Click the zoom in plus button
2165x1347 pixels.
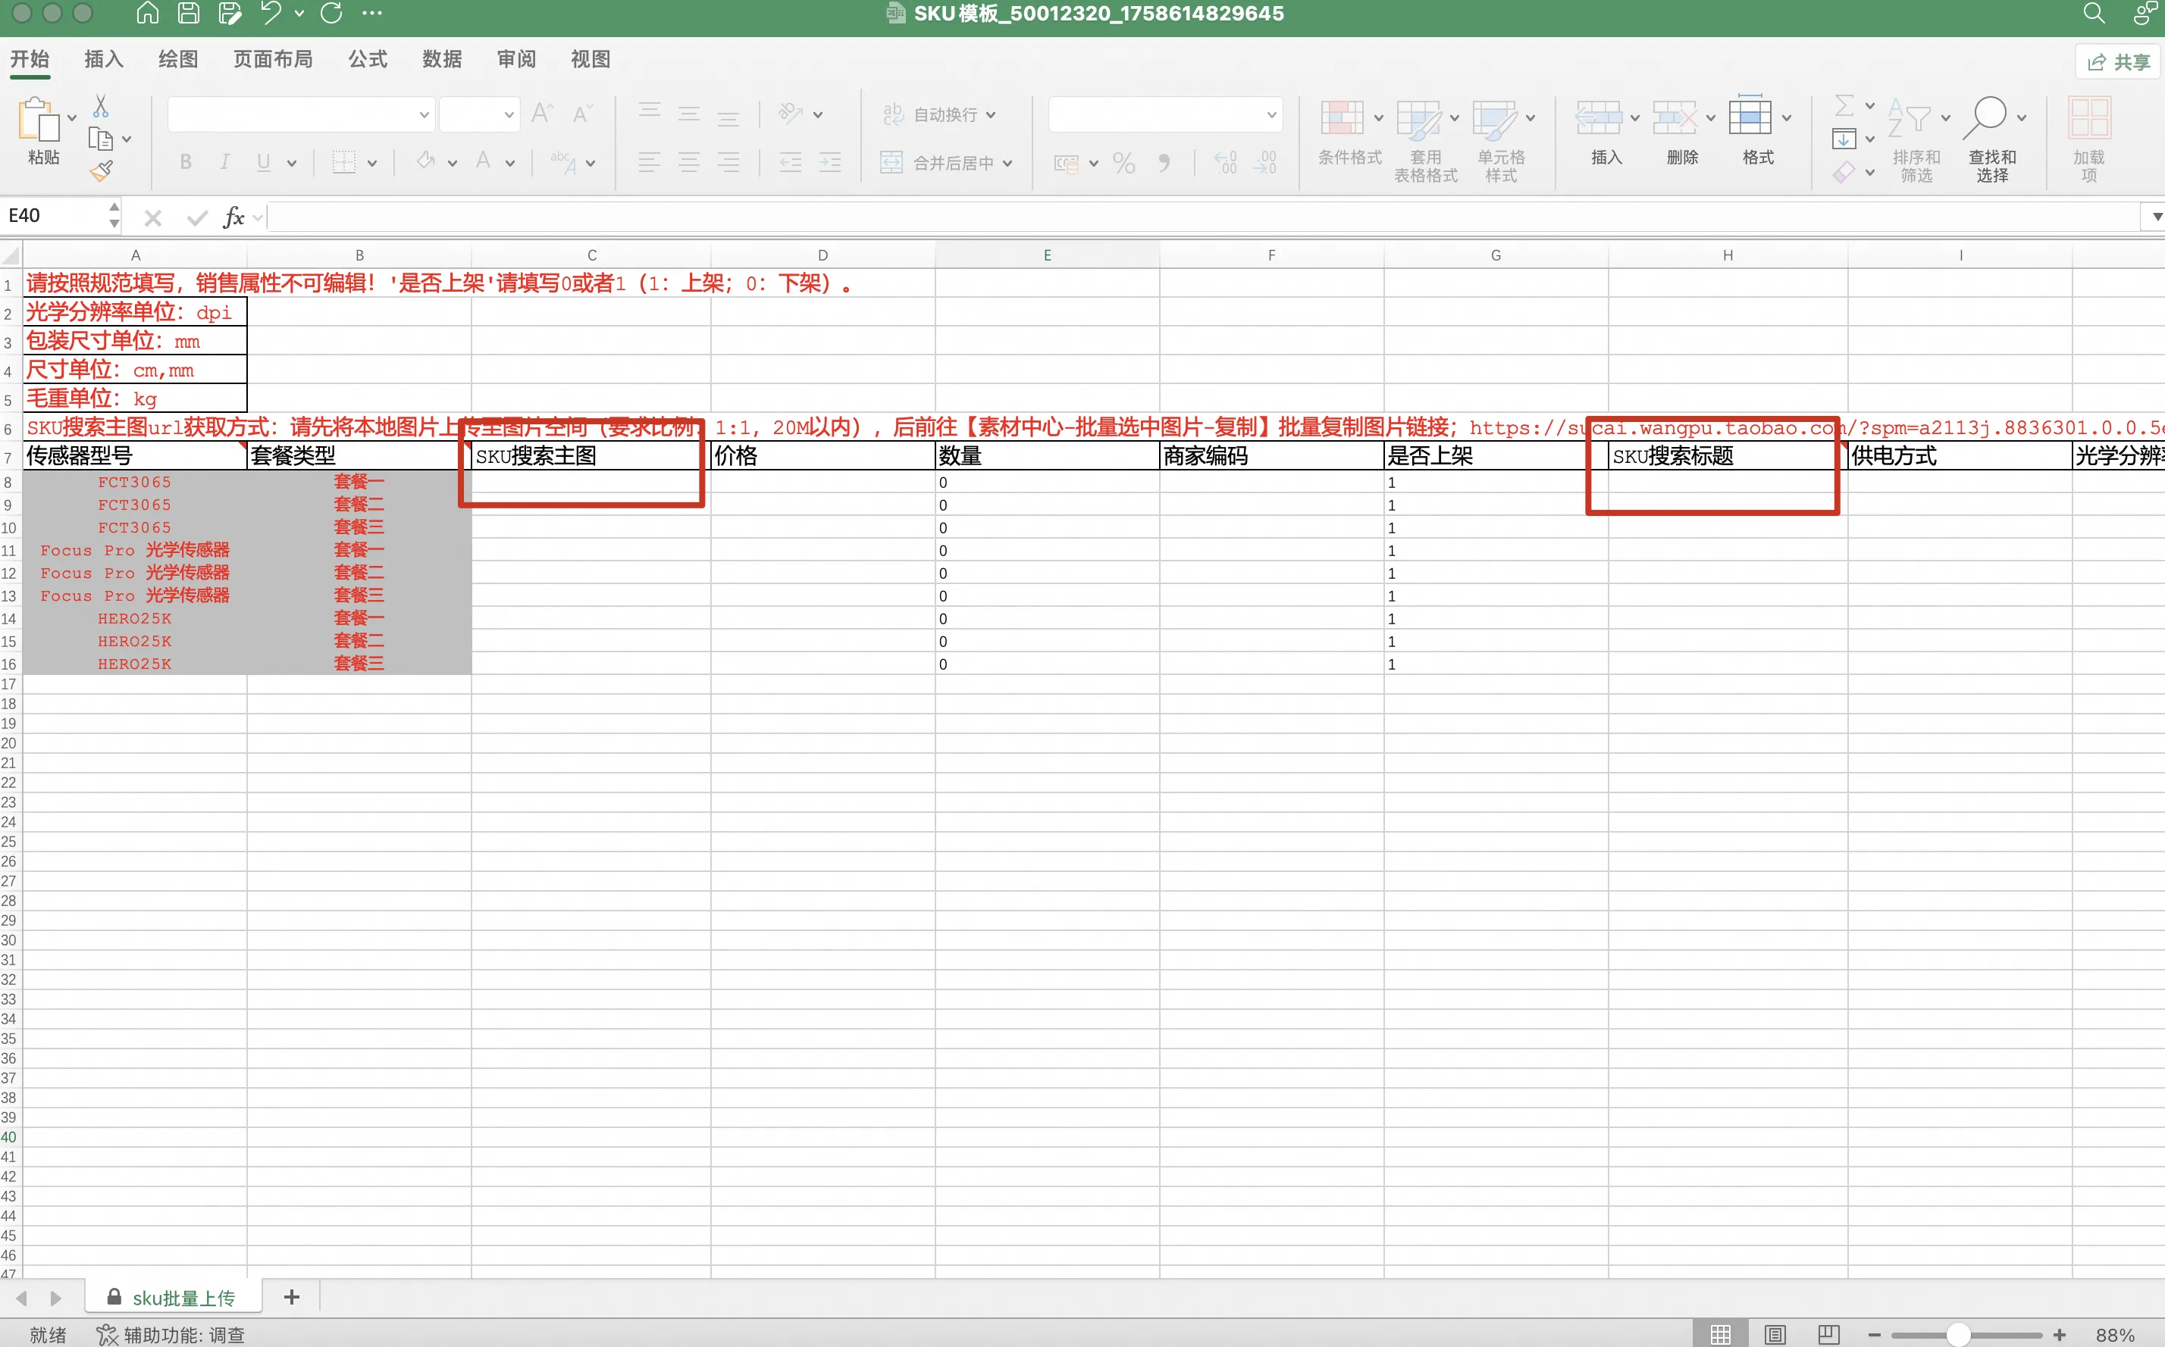pos(2059,1335)
